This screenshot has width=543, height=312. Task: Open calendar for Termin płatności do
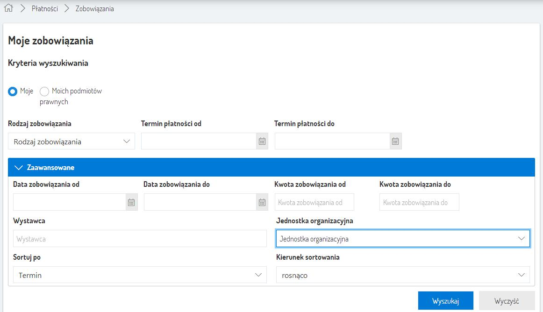(x=395, y=141)
